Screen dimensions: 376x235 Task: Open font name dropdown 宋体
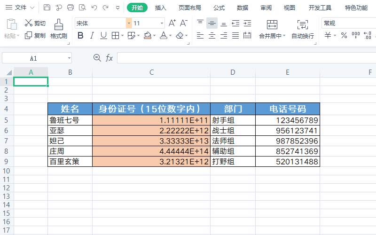tap(129, 23)
